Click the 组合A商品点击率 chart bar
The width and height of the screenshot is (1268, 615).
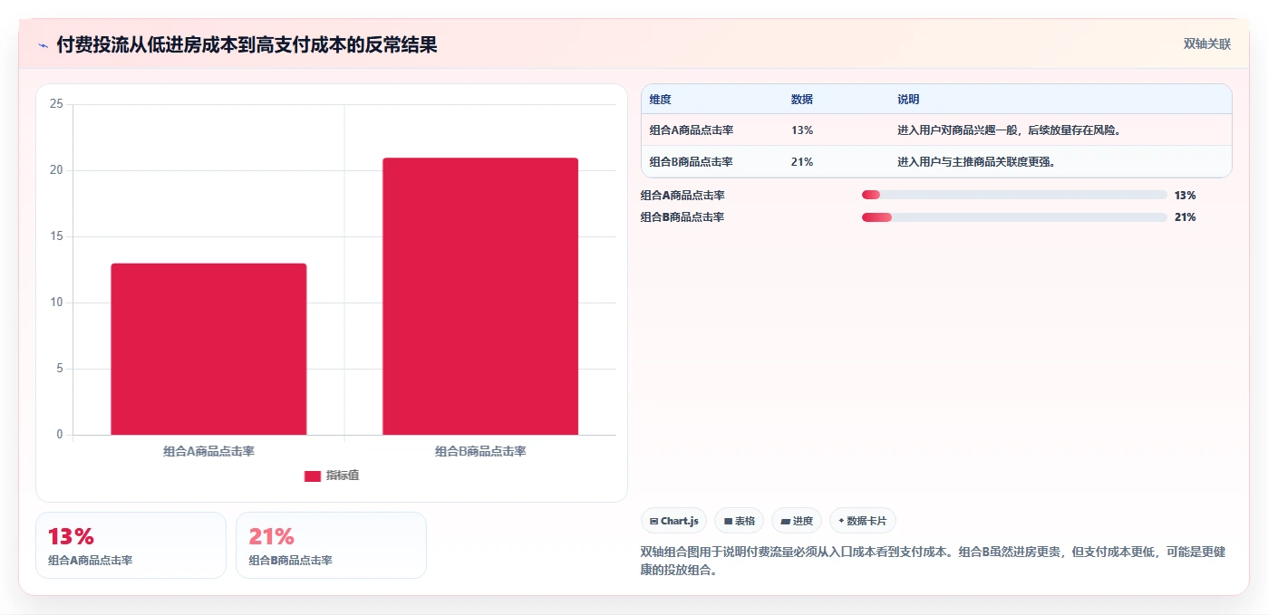(x=208, y=349)
